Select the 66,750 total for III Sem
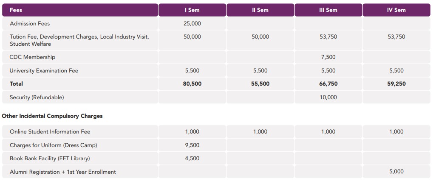The height and width of the screenshot is (181, 433). tap(328, 84)
